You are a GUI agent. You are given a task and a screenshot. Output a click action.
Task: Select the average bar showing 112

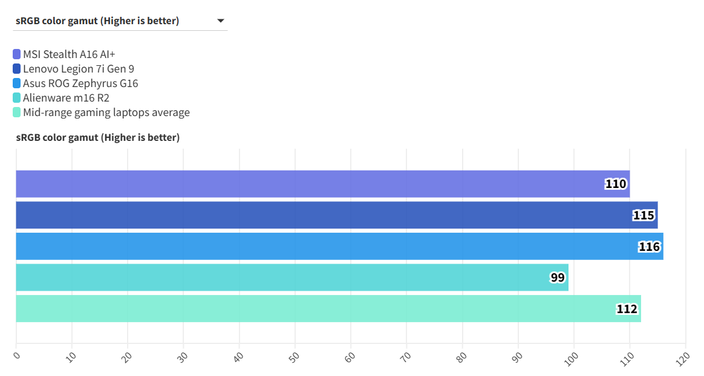pos(328,309)
